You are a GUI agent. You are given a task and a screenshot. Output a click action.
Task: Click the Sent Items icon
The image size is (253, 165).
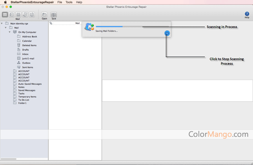coord(19,67)
